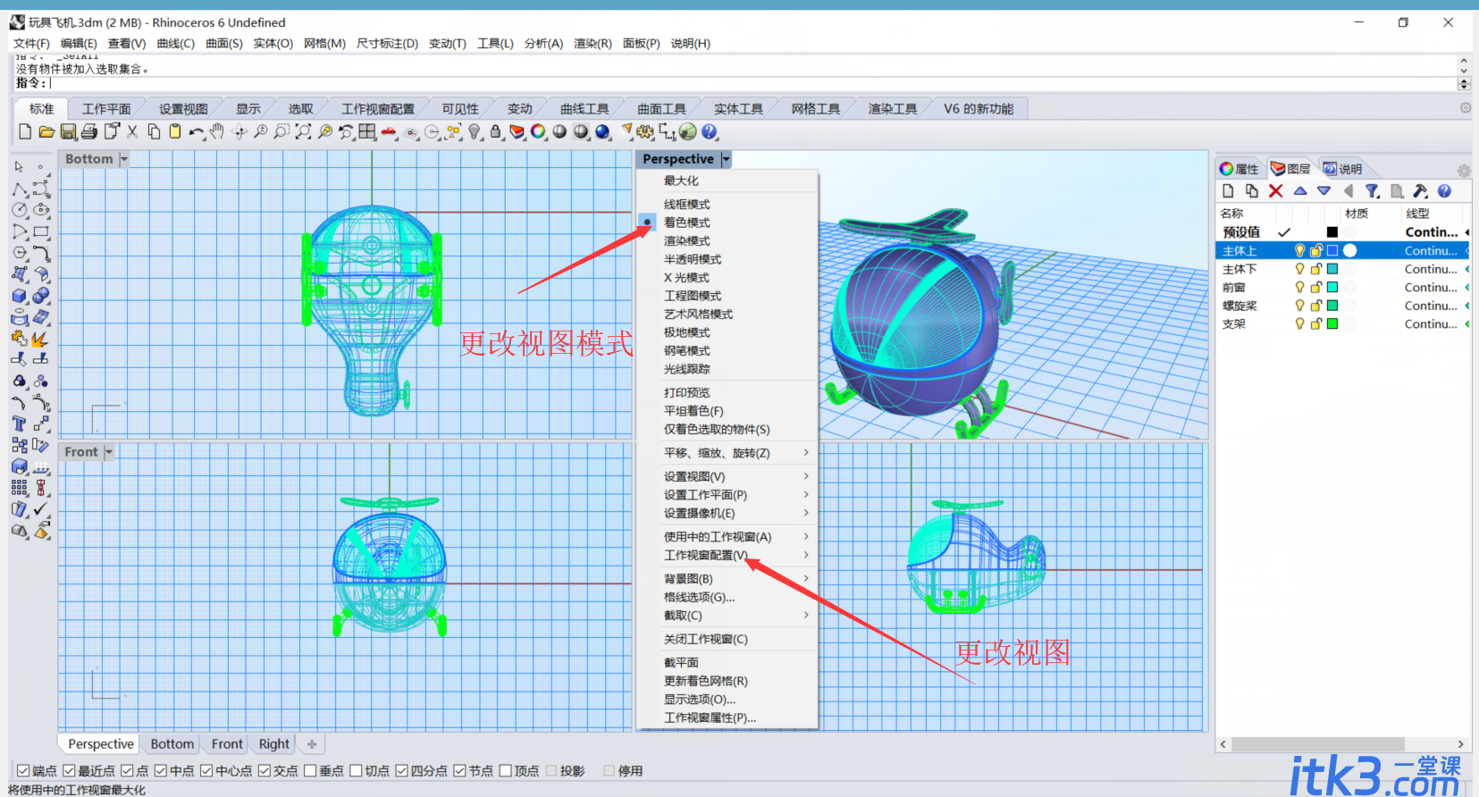
Task: Click the 支架 layer green color swatch
Action: pyautogui.click(x=1332, y=324)
